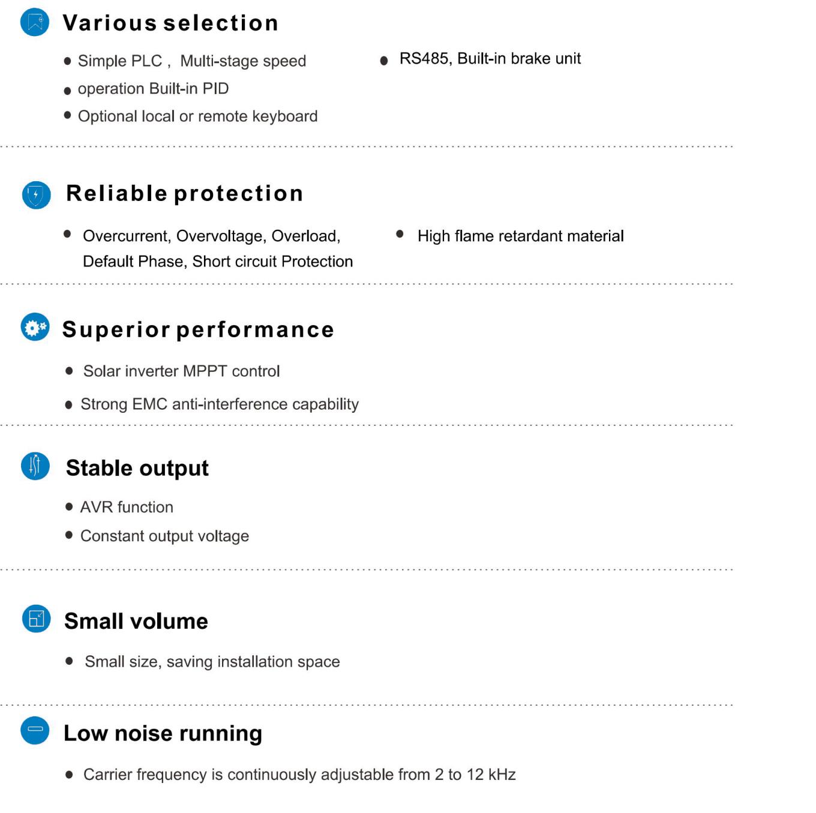Click the Stable output blue icon
Viewport: 816px width, 813px height.
pyautogui.click(x=35, y=466)
